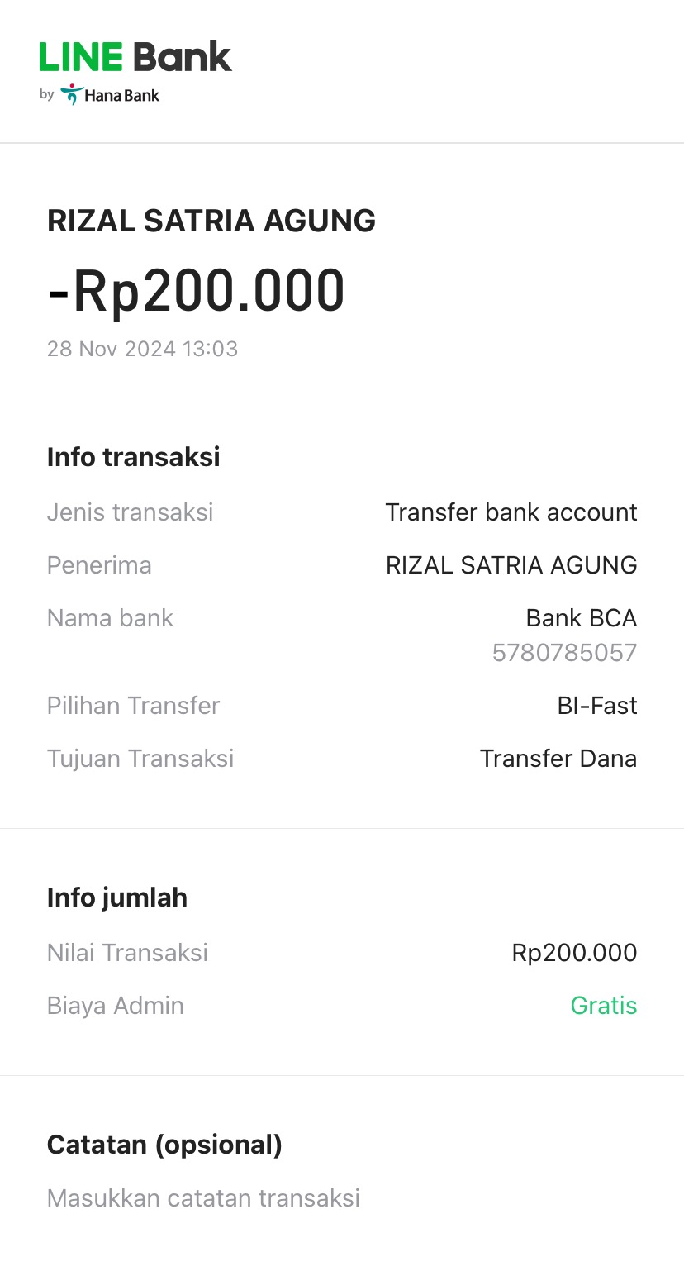Click the BI-Fast transfer option value
Image resolution: width=684 pixels, height=1271 pixels.
(x=596, y=706)
